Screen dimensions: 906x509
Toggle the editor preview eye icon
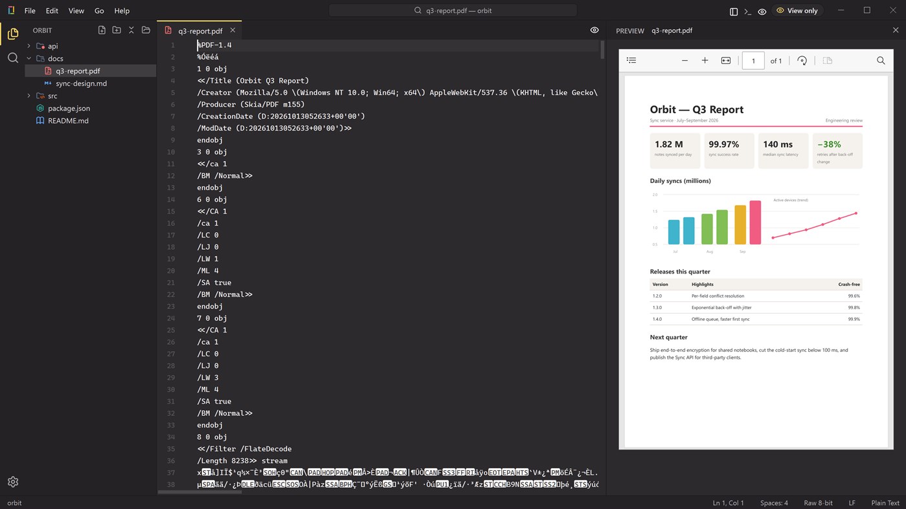point(595,30)
